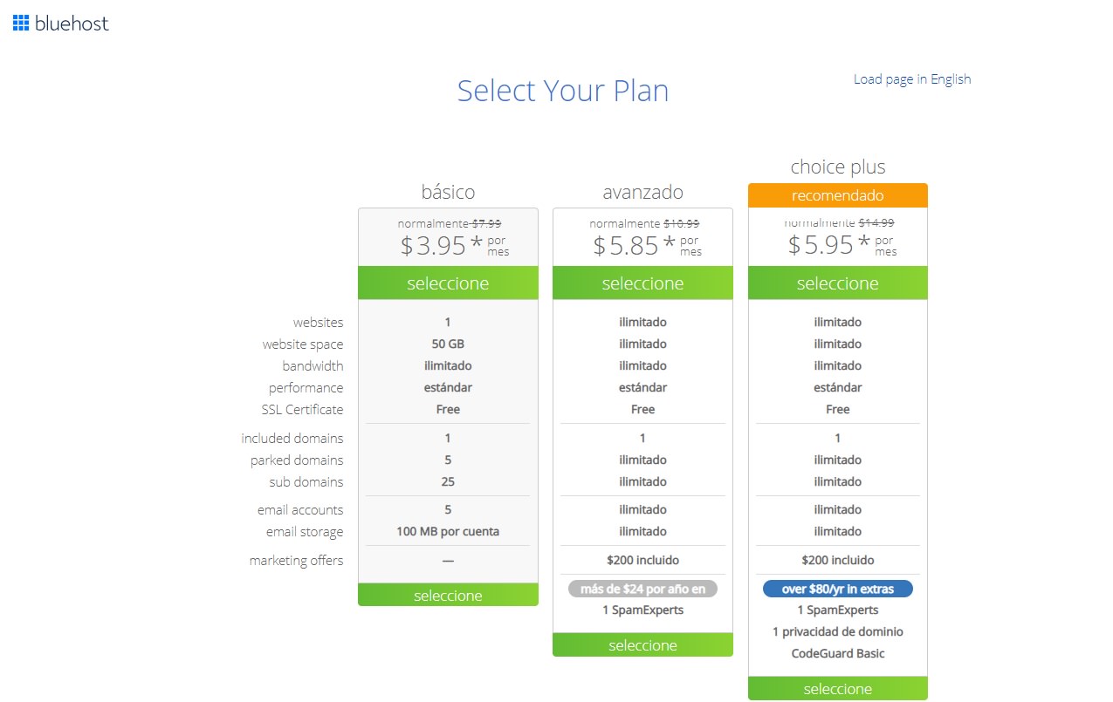Click the avanzado plan heading
The height and width of the screenshot is (702, 1113).
coord(642,192)
